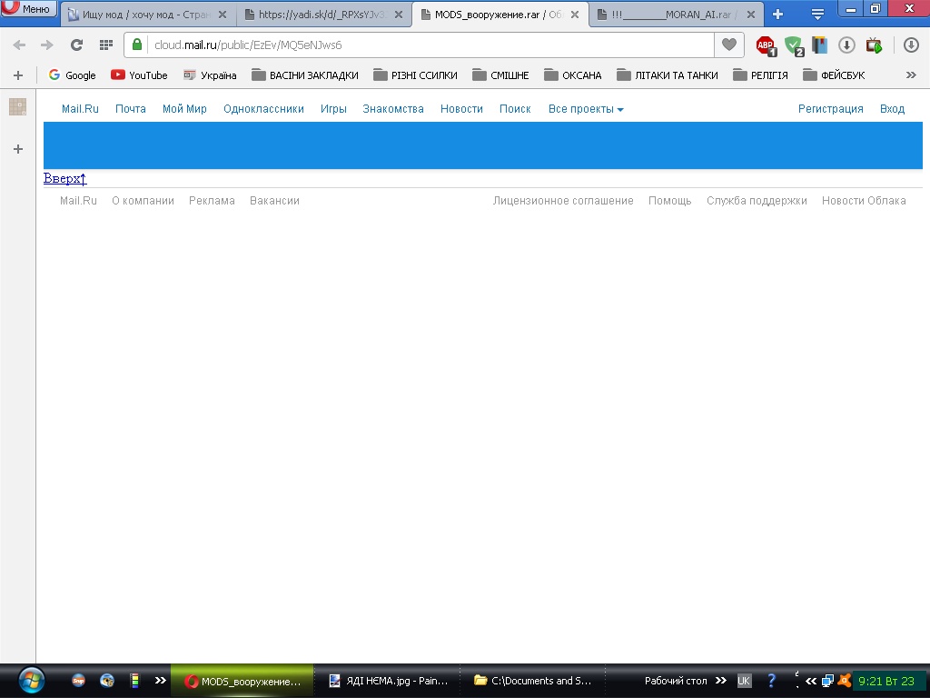This screenshot has height=698, width=930.
Task: Open the ФЕЙСБУК bookmarks folder
Action: coord(834,75)
